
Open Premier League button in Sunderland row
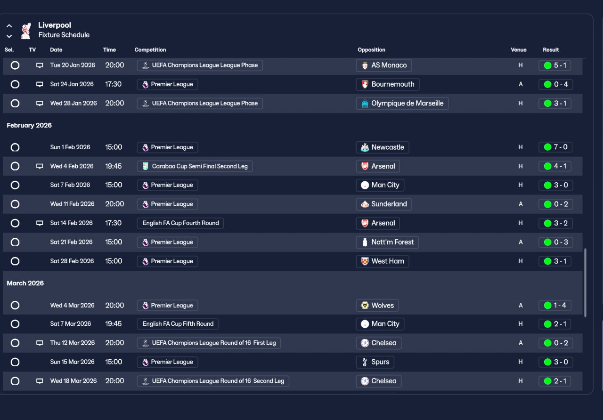pos(167,204)
